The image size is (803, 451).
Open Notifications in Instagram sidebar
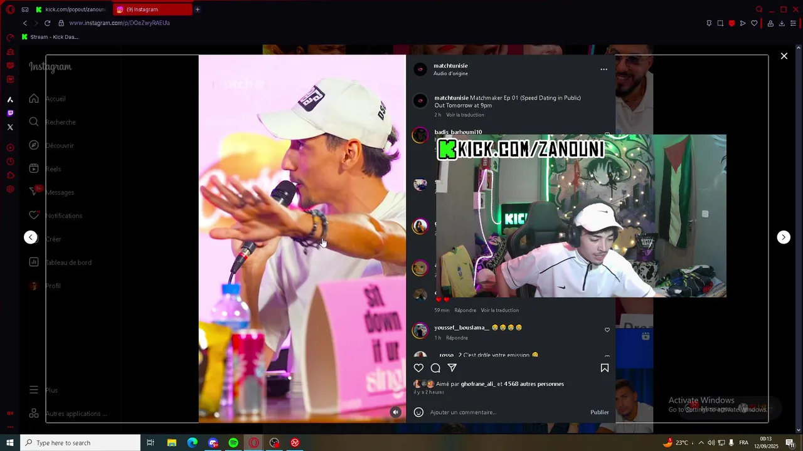pos(55,215)
